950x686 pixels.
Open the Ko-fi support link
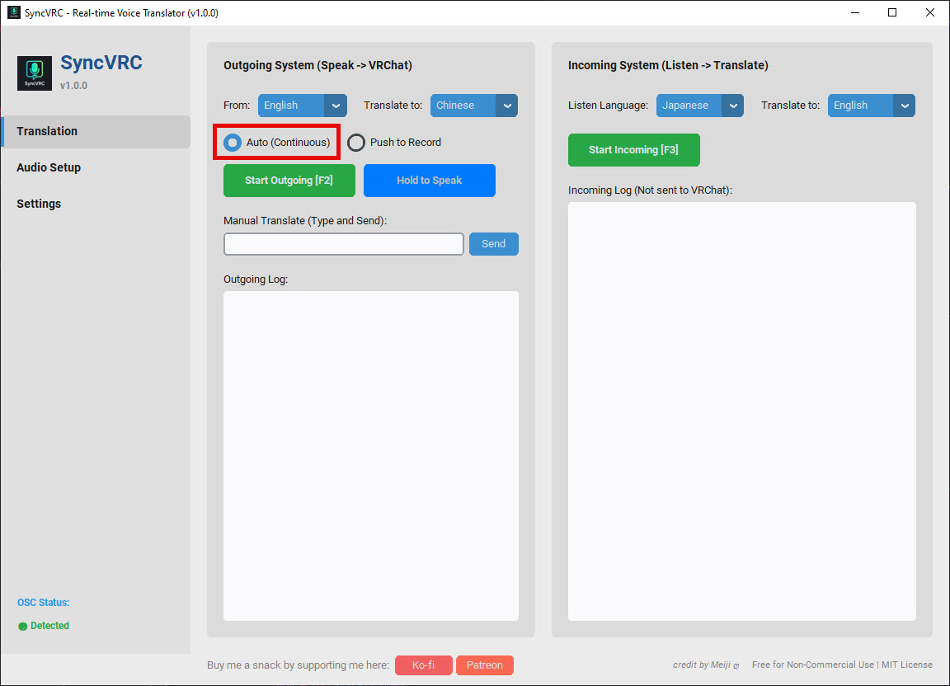[424, 665]
